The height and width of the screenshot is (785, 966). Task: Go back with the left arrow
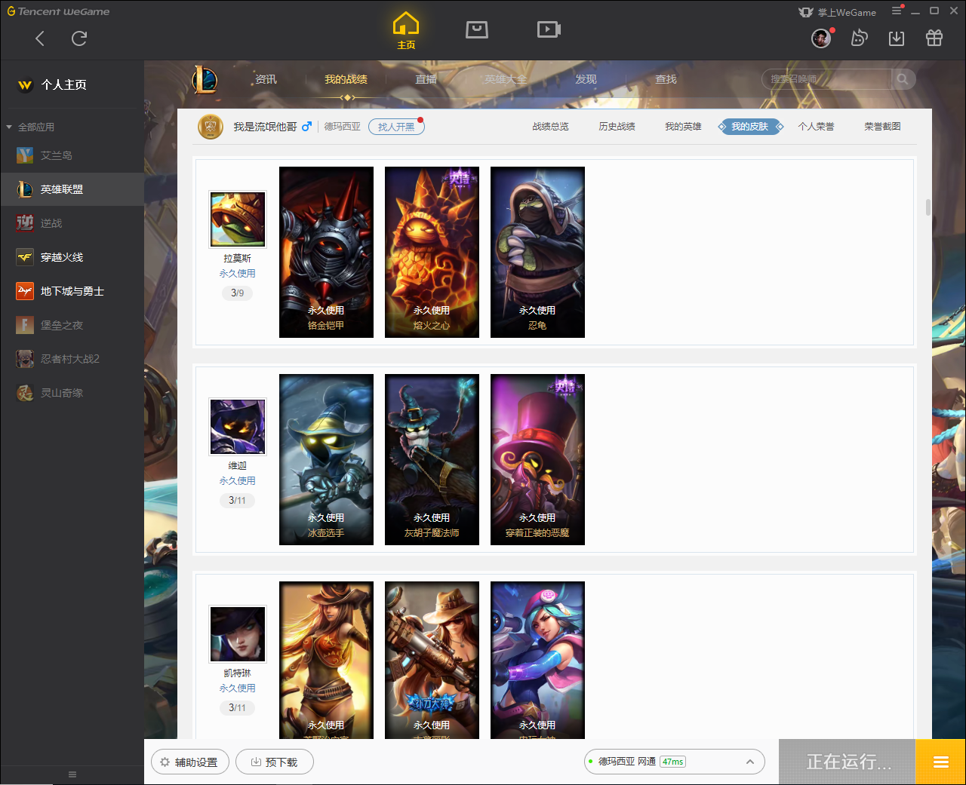tap(40, 38)
